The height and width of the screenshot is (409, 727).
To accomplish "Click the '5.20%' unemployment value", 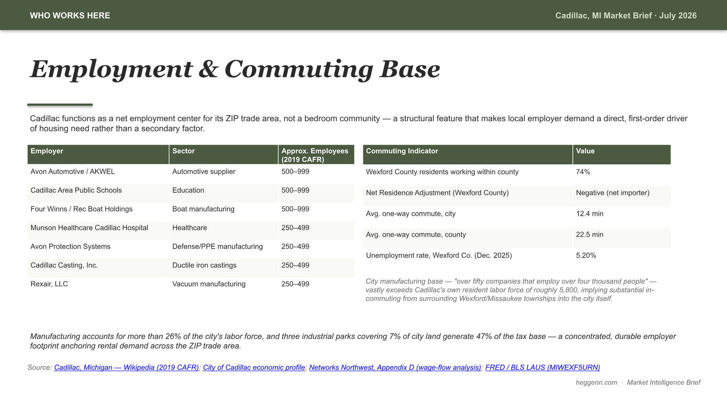I will tap(622, 259).
